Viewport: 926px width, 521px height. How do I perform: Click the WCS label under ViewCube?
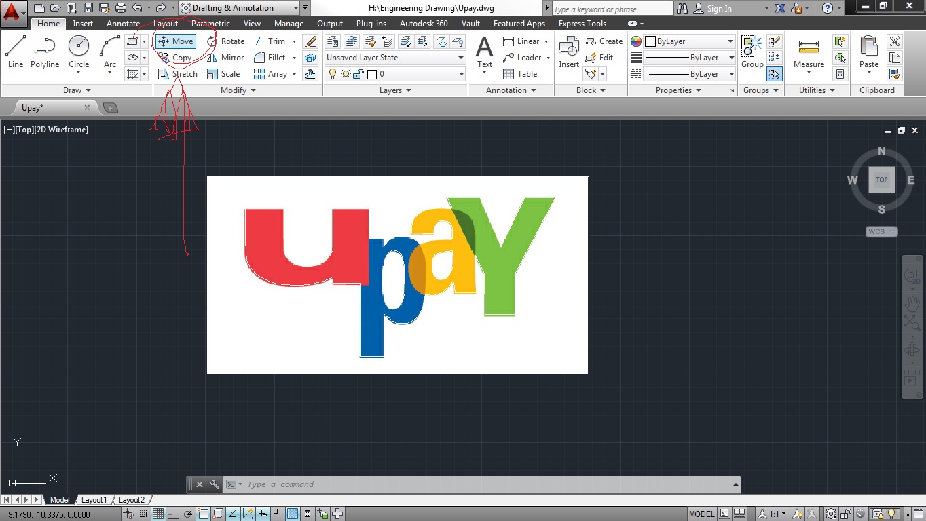(881, 231)
